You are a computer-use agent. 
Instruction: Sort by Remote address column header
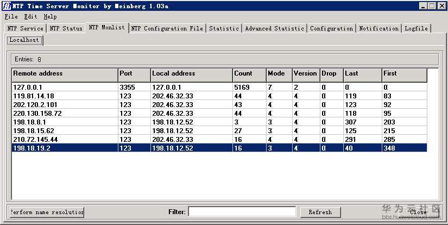click(x=65, y=75)
